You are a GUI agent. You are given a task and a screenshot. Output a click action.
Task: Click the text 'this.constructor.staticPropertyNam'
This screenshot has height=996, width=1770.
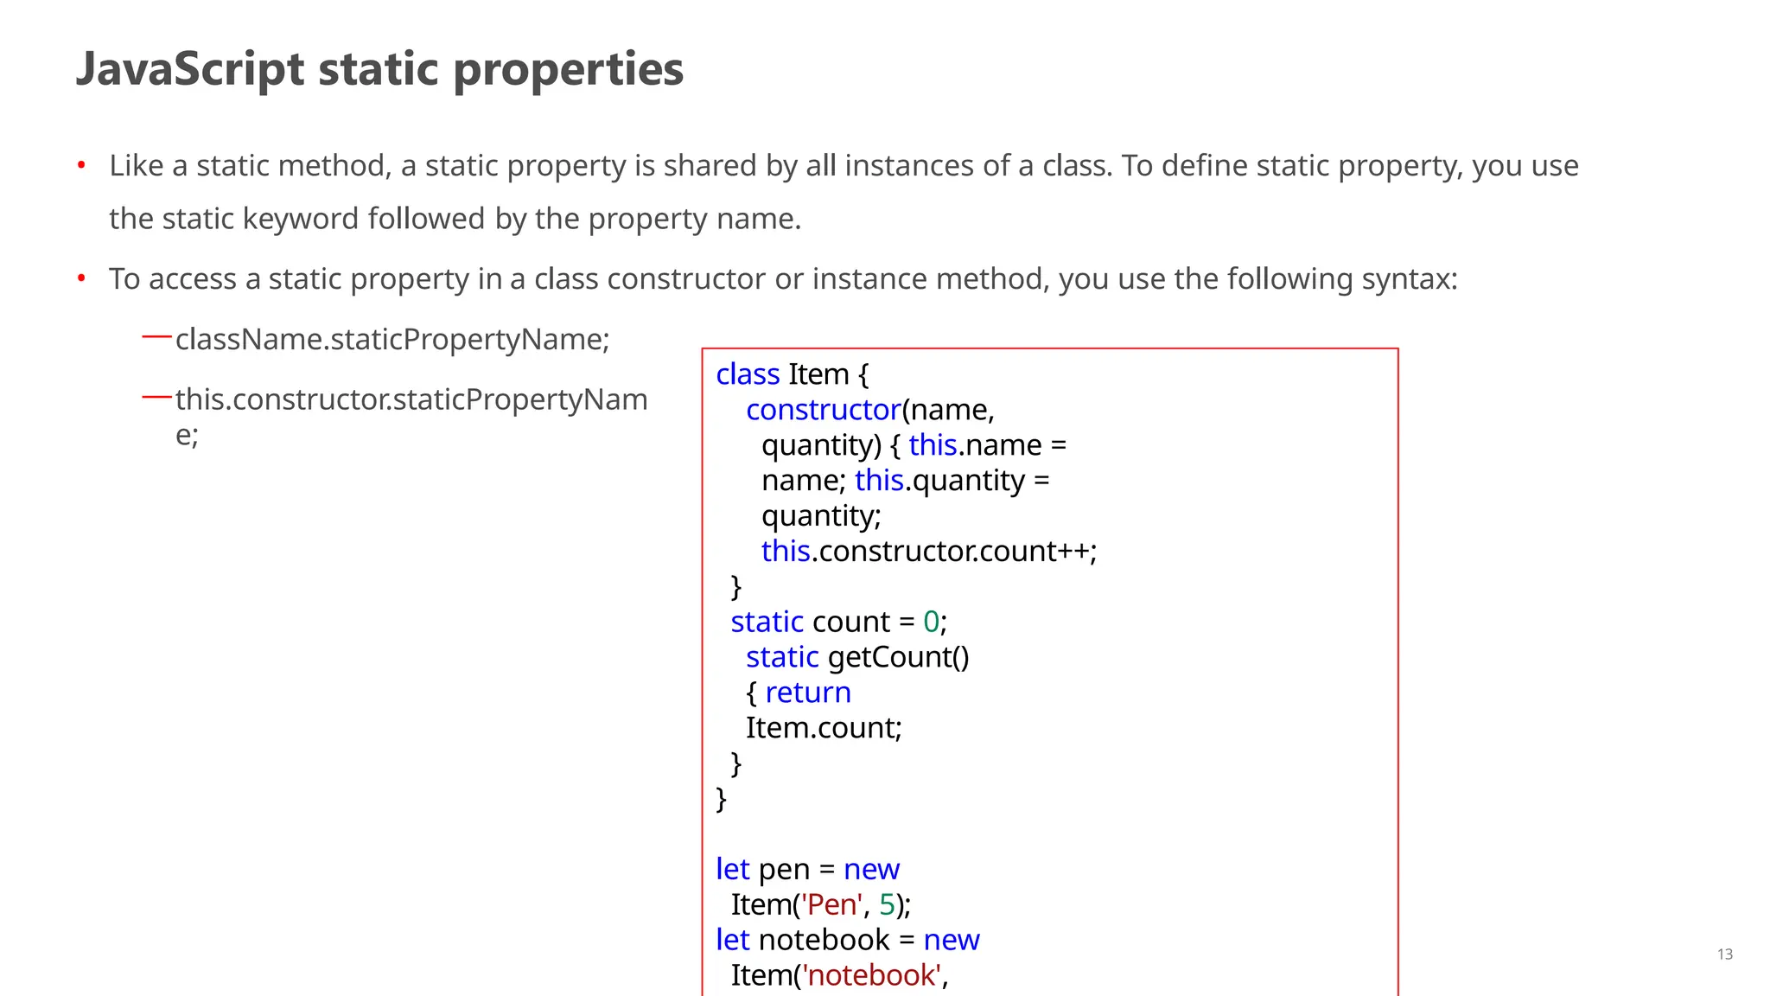pyautogui.click(x=411, y=399)
